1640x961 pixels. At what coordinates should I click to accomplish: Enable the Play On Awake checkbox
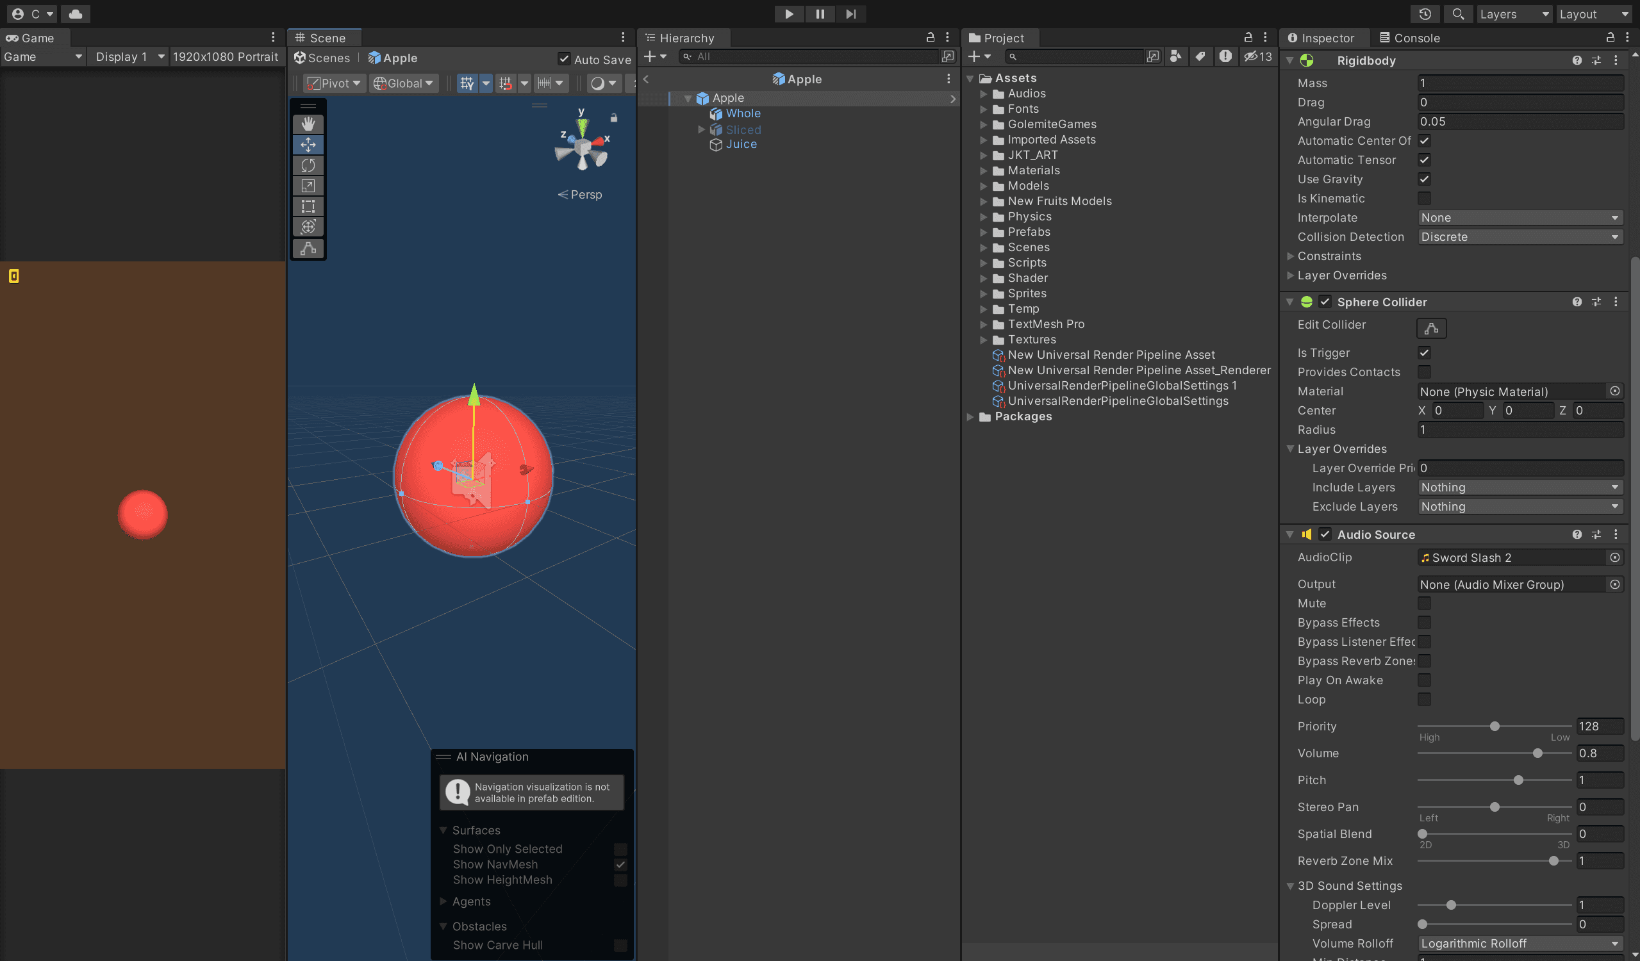pyautogui.click(x=1424, y=680)
